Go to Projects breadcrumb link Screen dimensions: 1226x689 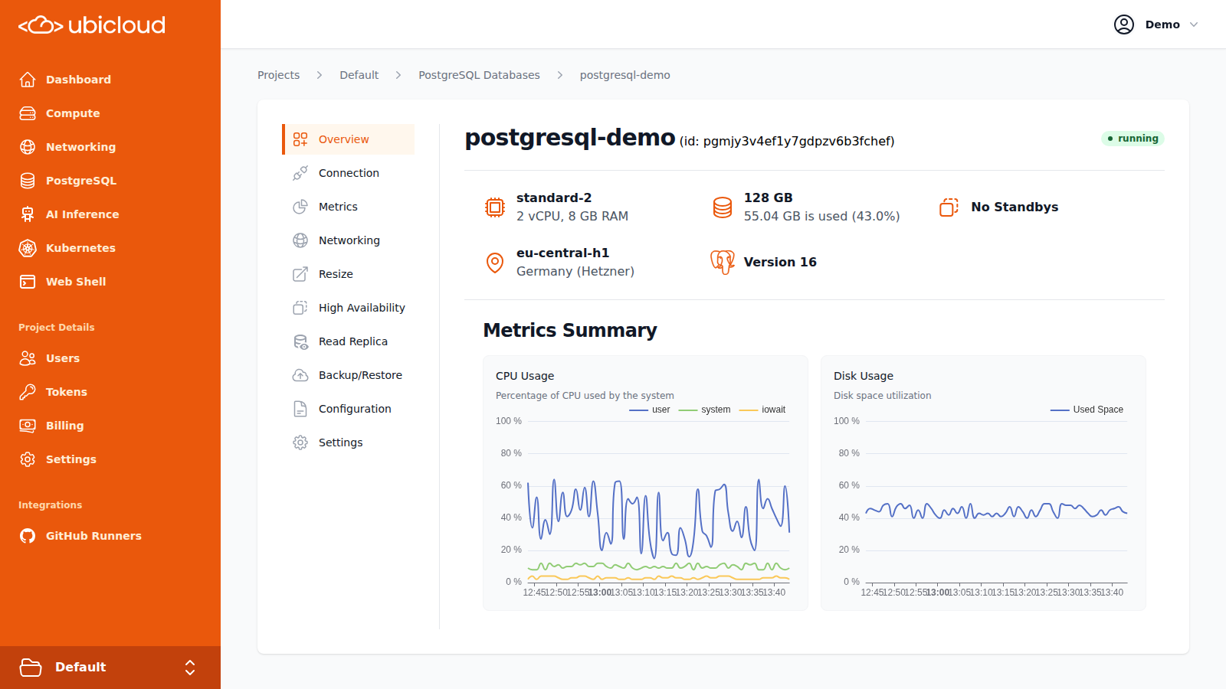coord(278,75)
